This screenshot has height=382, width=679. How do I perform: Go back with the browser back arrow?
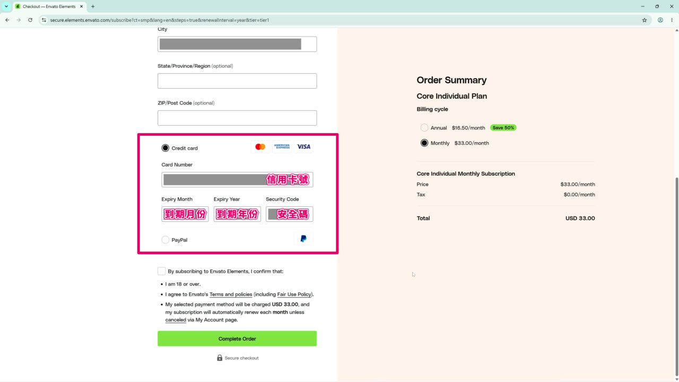point(7,20)
